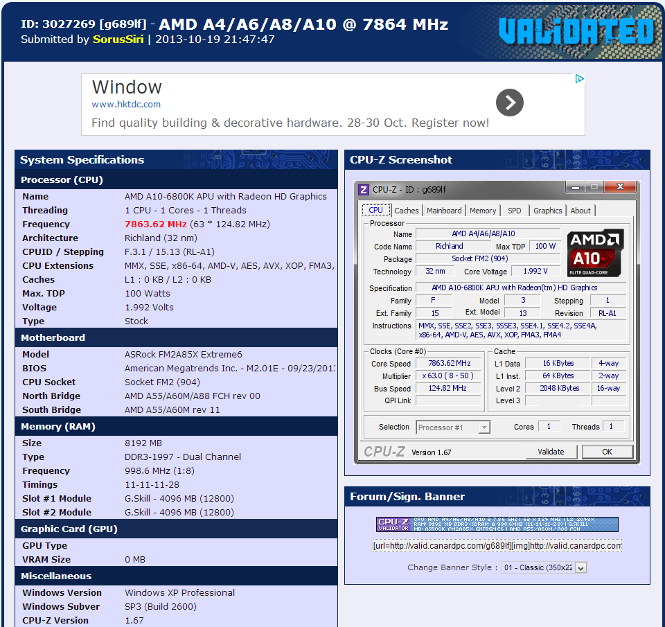Click the Bus Speed 124.82 MHz field
Screen dimensions: 665x627
click(x=449, y=388)
